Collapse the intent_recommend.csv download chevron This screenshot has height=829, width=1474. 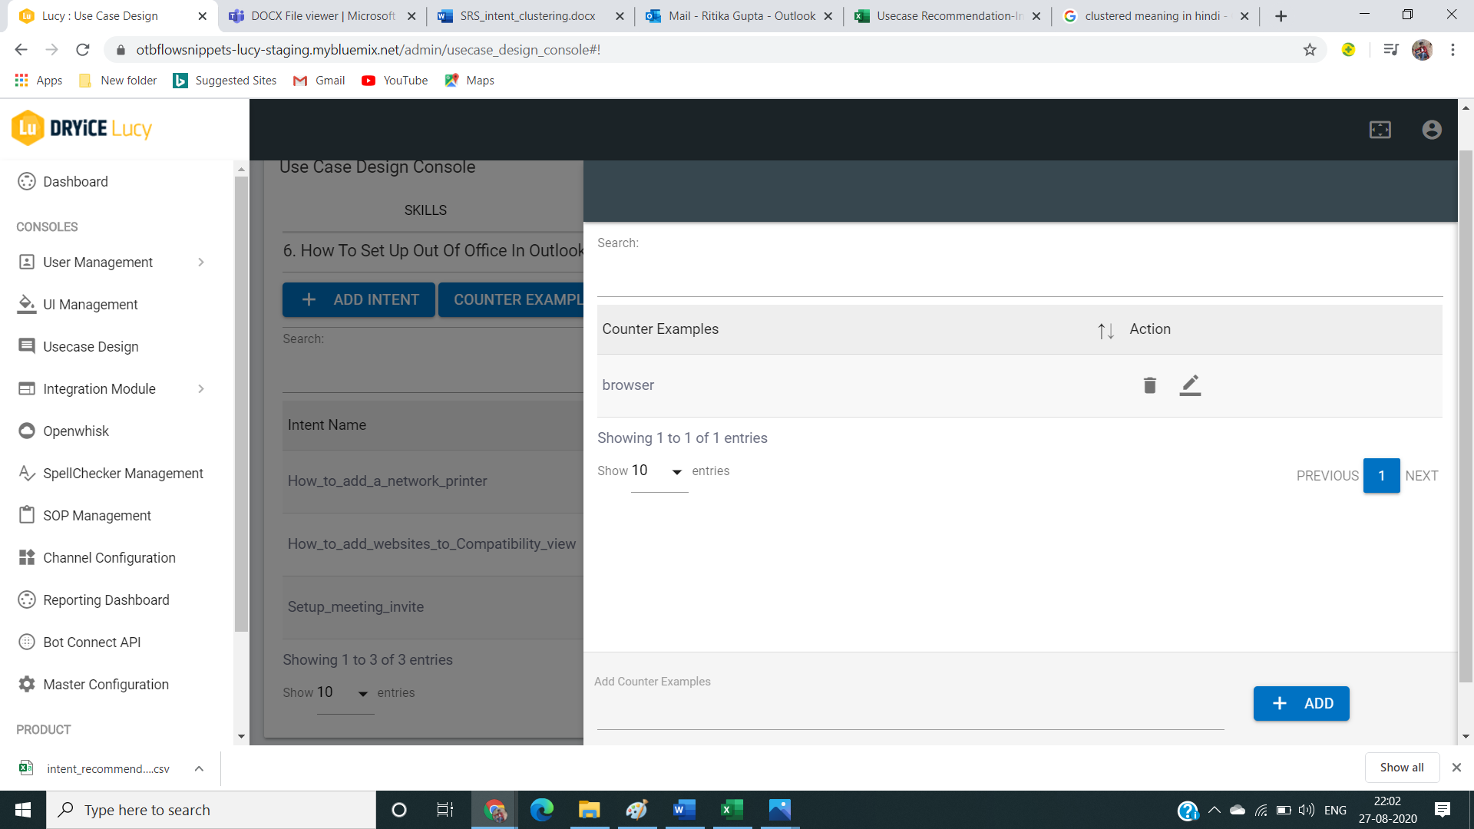click(199, 768)
